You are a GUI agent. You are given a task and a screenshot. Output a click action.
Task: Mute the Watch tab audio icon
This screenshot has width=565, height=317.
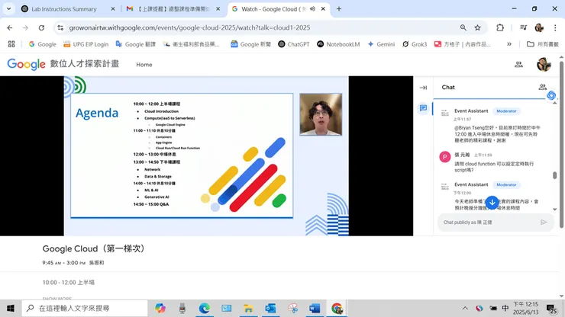click(312, 9)
